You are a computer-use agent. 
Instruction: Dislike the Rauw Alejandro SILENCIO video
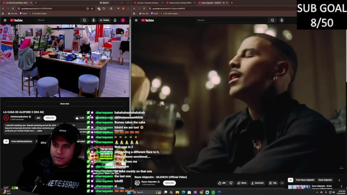[x=231, y=183]
